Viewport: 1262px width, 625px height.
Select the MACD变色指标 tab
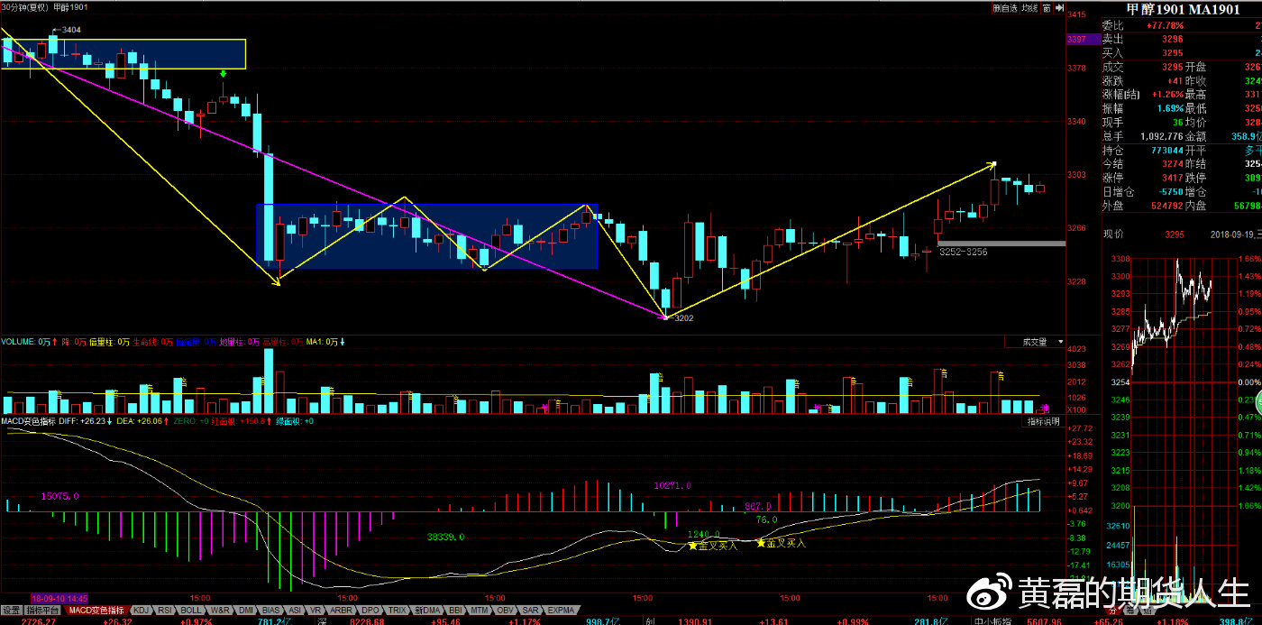(97, 611)
